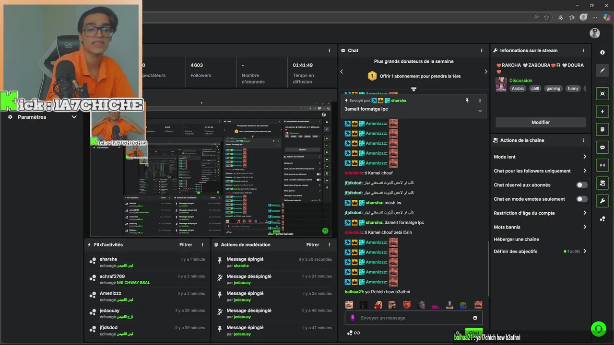Open the green support headset button
Image resolution: width=614 pixels, height=345 pixels.
pos(599,329)
